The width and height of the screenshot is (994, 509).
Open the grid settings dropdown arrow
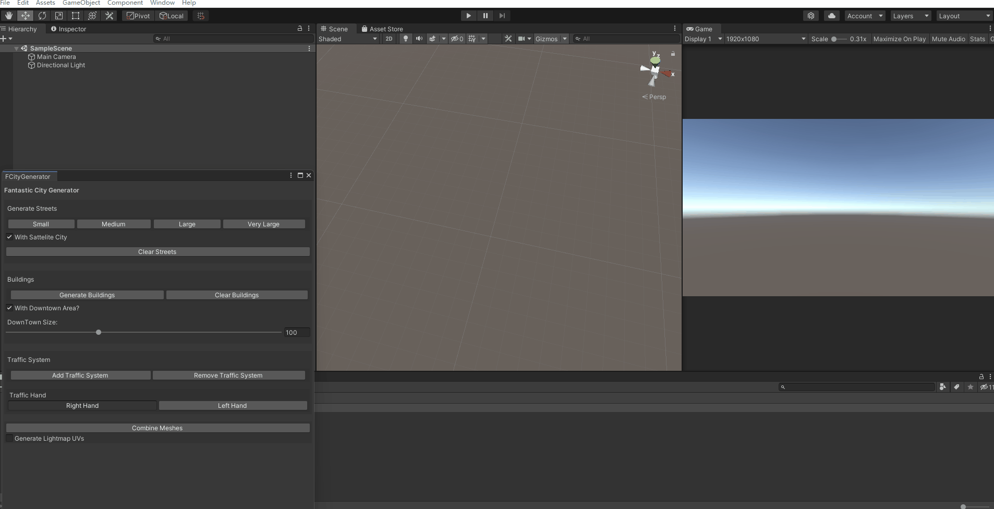pyautogui.click(x=483, y=39)
